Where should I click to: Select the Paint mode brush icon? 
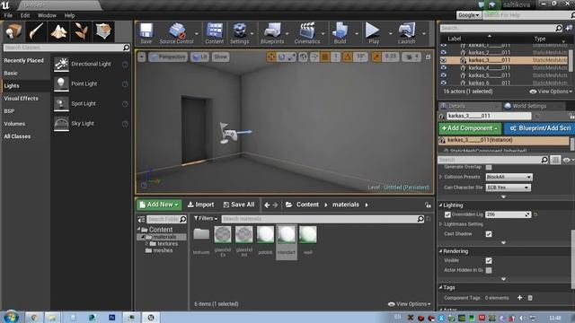tap(36, 31)
